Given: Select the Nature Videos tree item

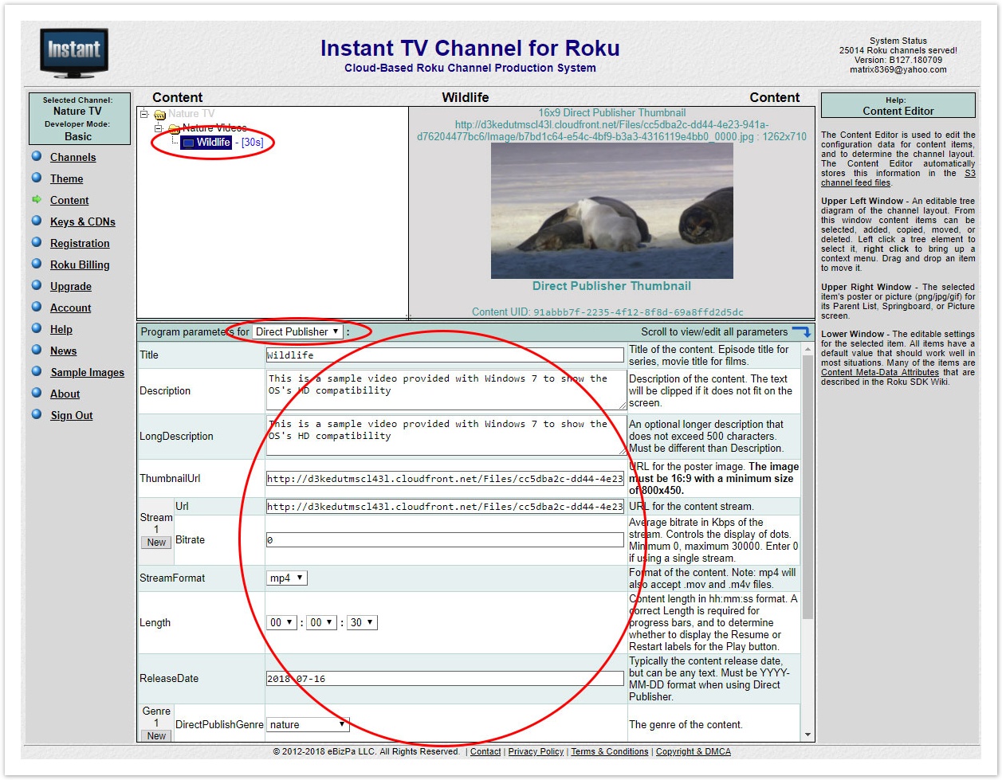Looking at the screenshot, I should click(214, 128).
